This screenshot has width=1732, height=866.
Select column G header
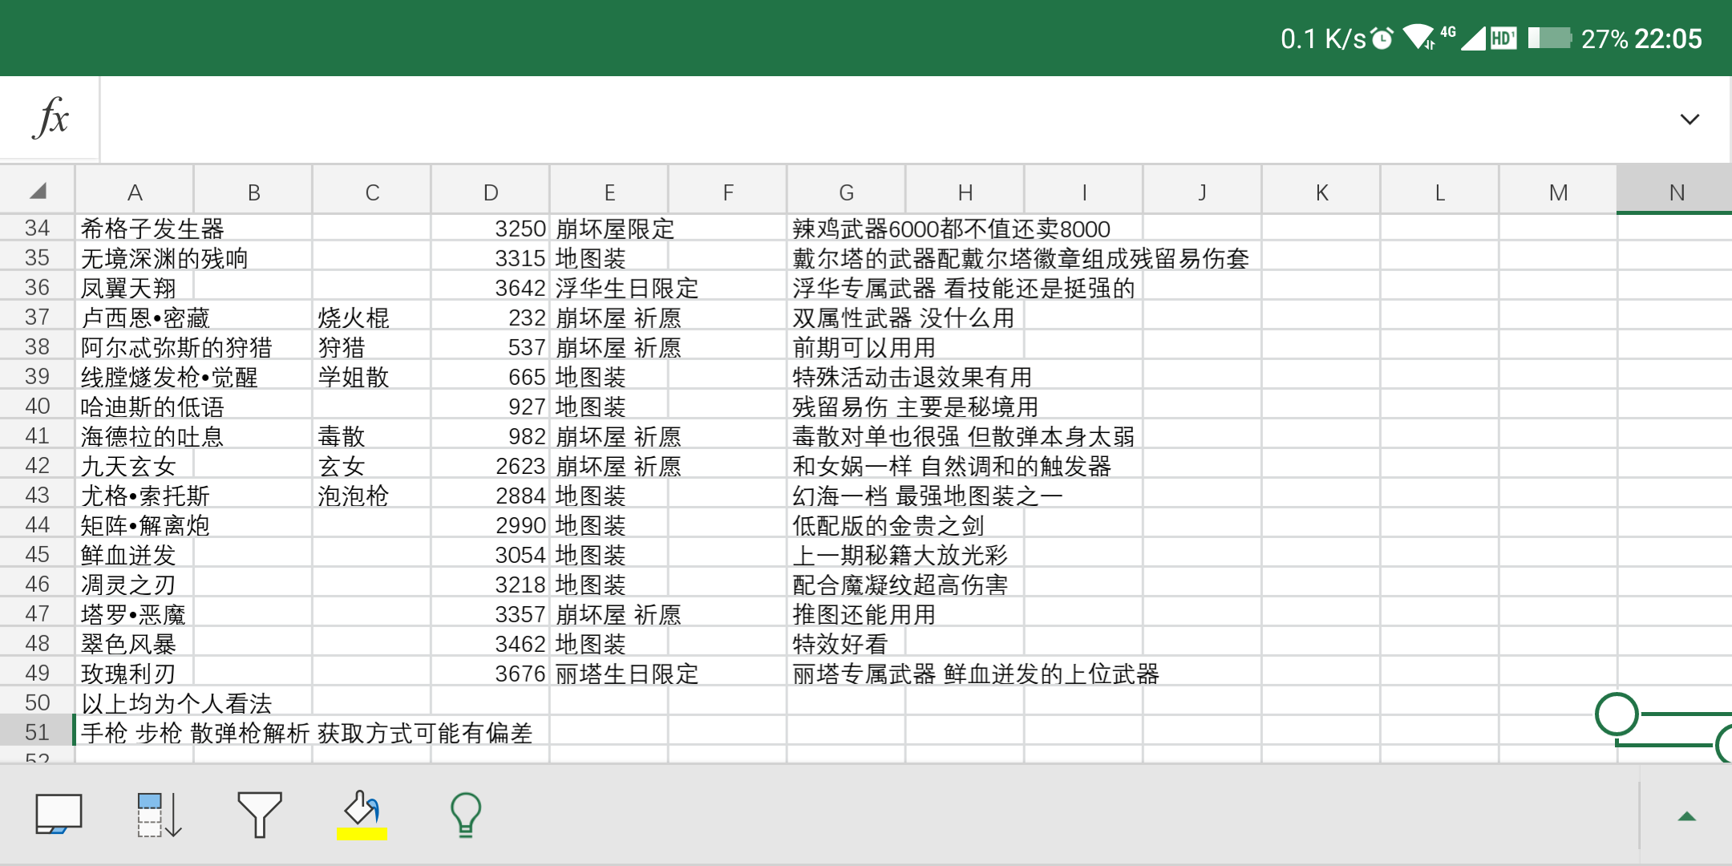tap(846, 192)
